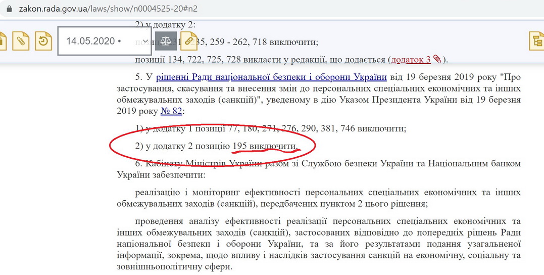Click the paragraph starting "реалізацію і моніторинг"
This screenshot has width=544, height=275.
[x=319, y=198]
